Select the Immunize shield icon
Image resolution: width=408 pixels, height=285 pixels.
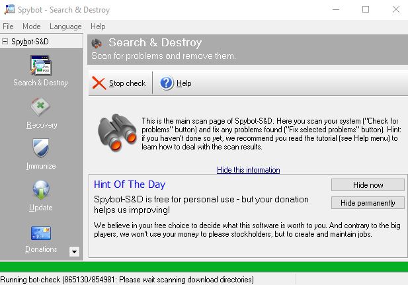(41, 148)
